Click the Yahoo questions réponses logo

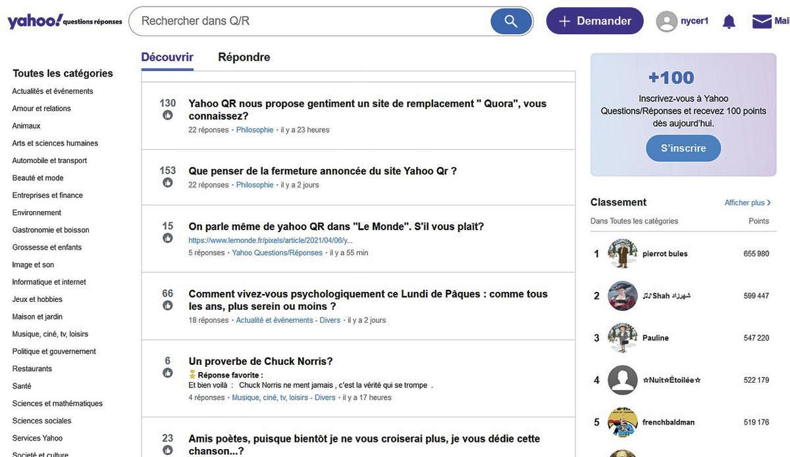(65, 21)
